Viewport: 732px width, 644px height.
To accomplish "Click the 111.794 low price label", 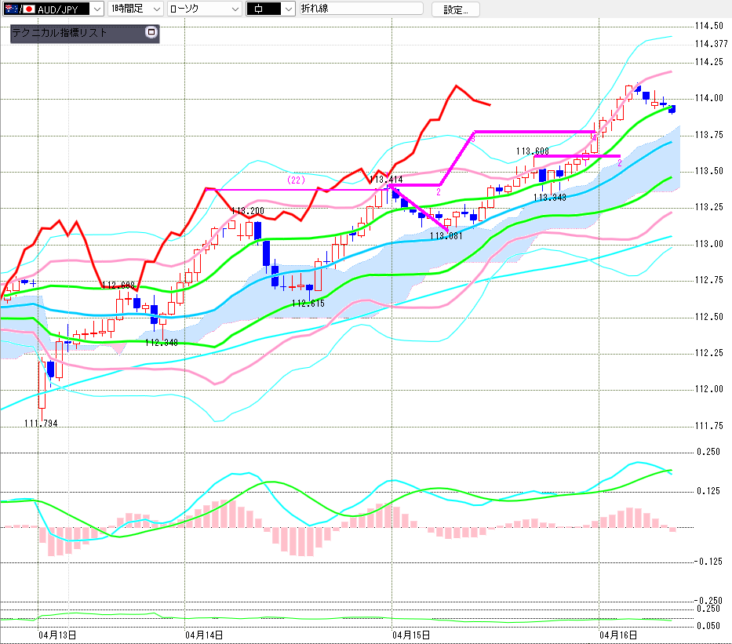I will point(41,423).
